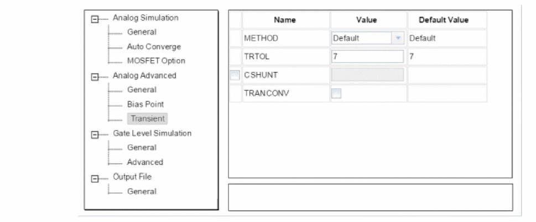Image resolution: width=536 pixels, height=222 pixels.
Task: Select General under Analog Advanced
Action: pyautogui.click(x=142, y=90)
